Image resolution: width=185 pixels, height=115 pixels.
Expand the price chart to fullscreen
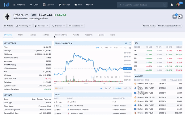click(x=130, y=43)
